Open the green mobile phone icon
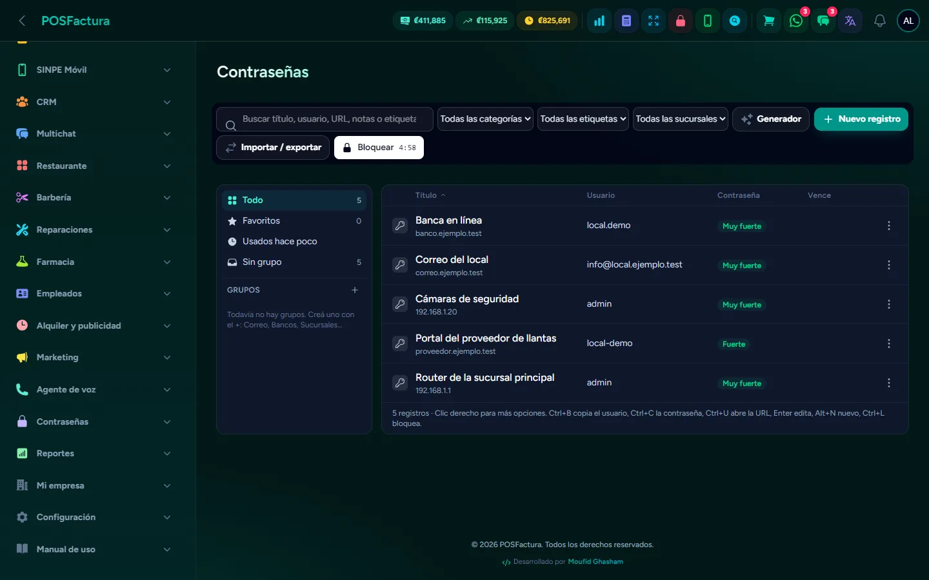The image size is (929, 580). click(x=708, y=21)
